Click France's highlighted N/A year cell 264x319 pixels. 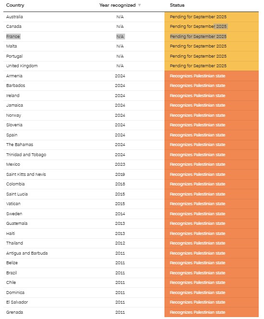pyautogui.click(x=120, y=37)
